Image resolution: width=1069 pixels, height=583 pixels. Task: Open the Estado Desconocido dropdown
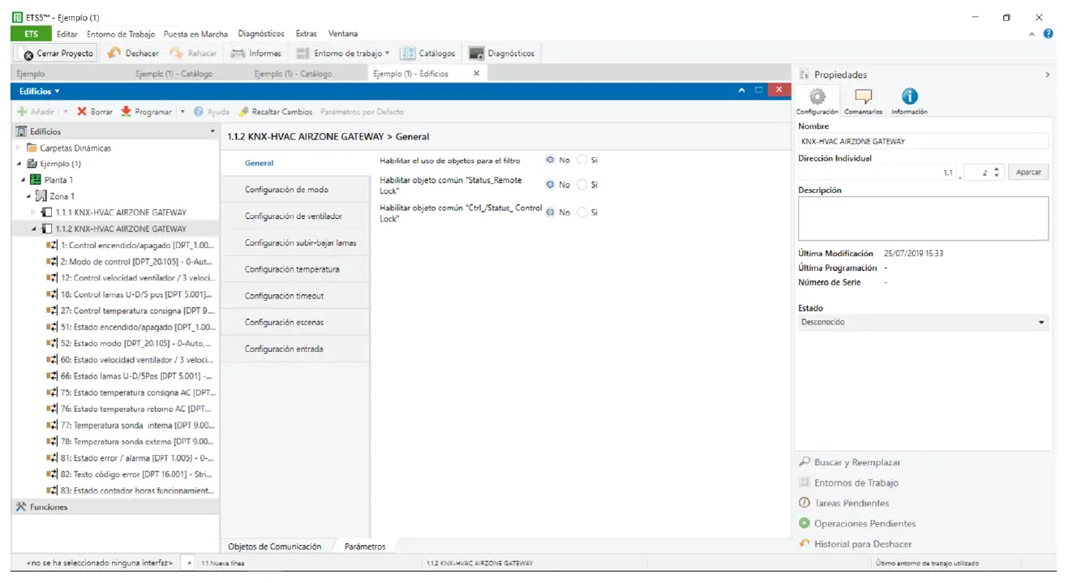pyautogui.click(x=923, y=322)
